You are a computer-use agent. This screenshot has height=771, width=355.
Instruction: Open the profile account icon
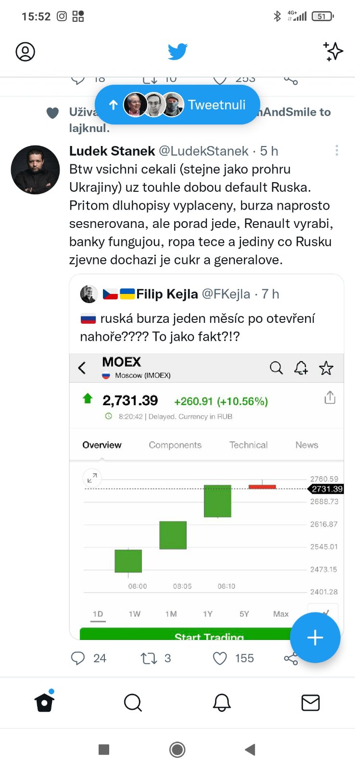pos(25,52)
